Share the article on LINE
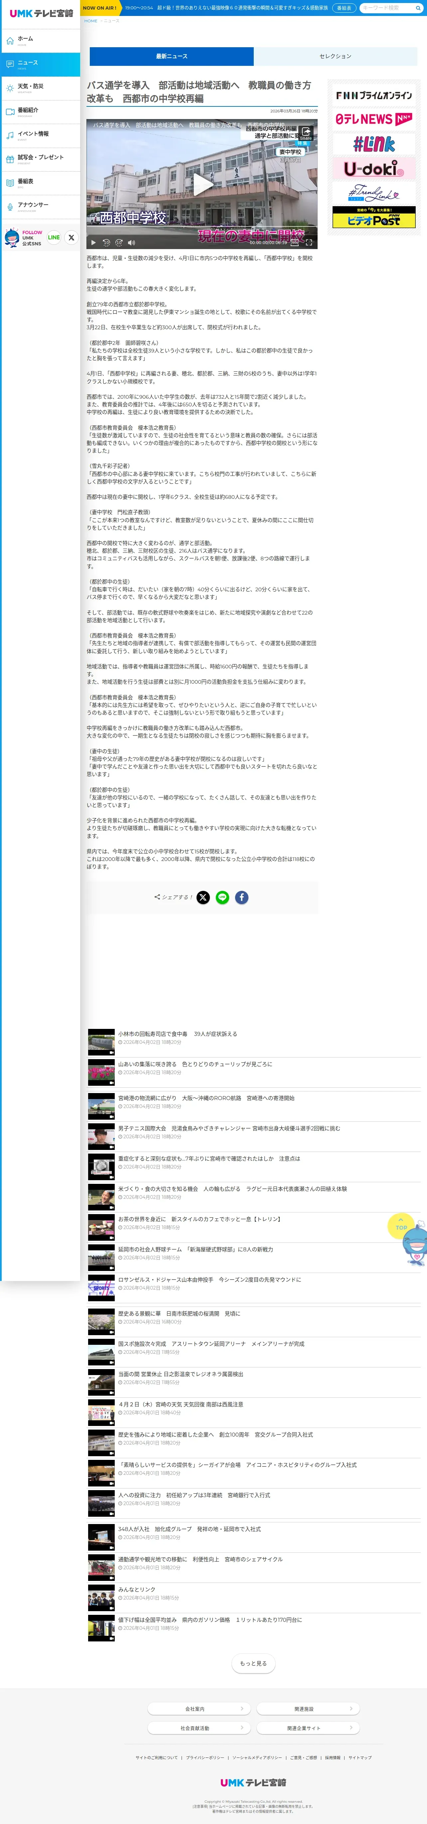Image resolution: width=427 pixels, height=1824 pixels. (222, 897)
